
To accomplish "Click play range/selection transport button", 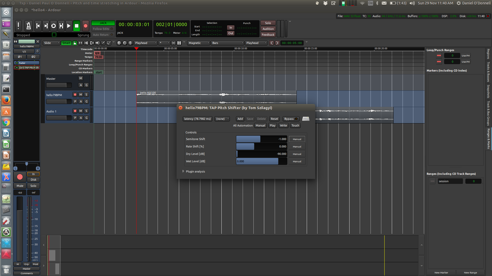I will 61,26.
